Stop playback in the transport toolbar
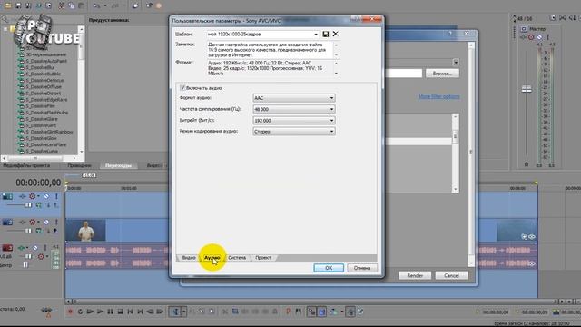Screen dimensions: 581x327 [x=120, y=312]
